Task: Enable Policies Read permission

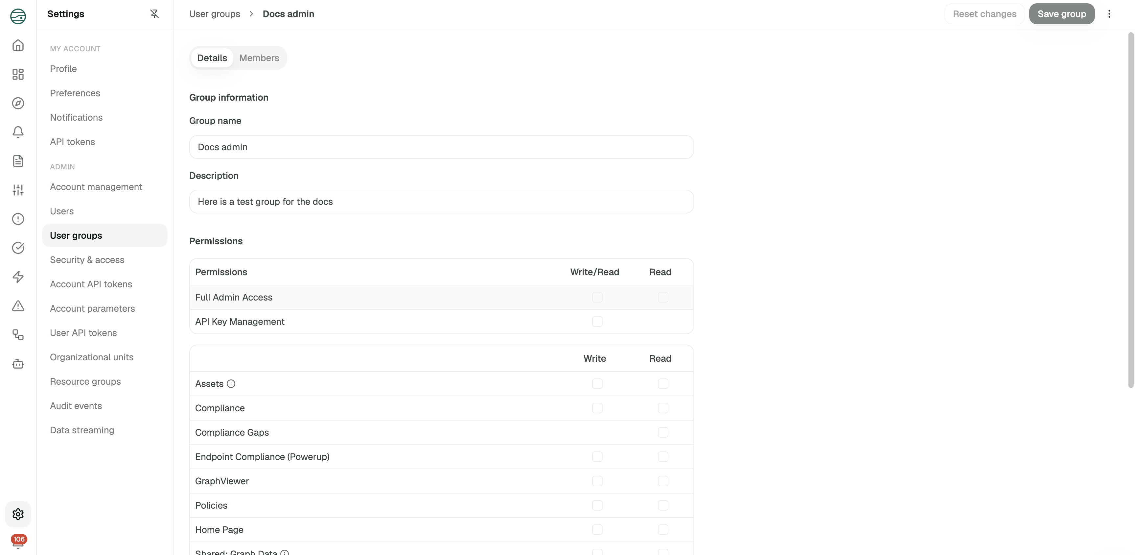Action: point(663,505)
